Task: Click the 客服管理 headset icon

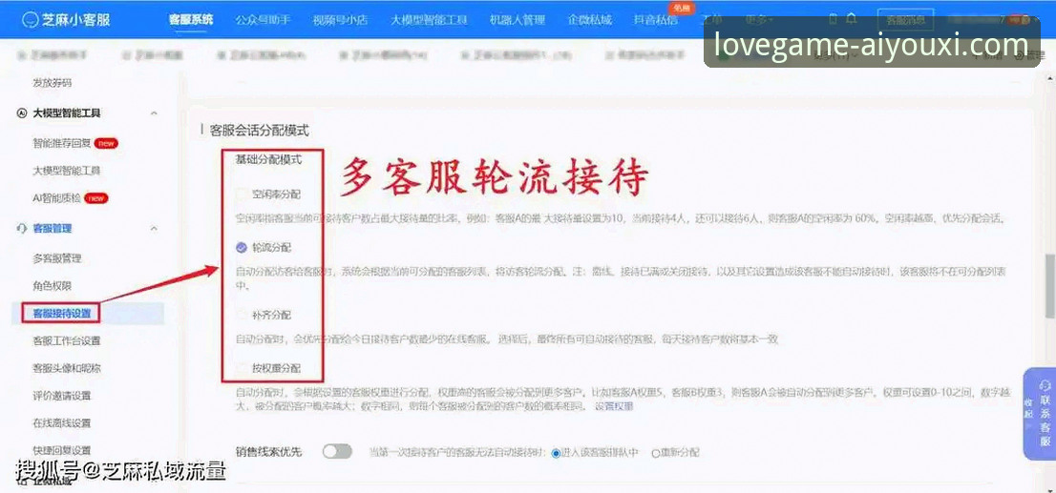Action: (21, 229)
